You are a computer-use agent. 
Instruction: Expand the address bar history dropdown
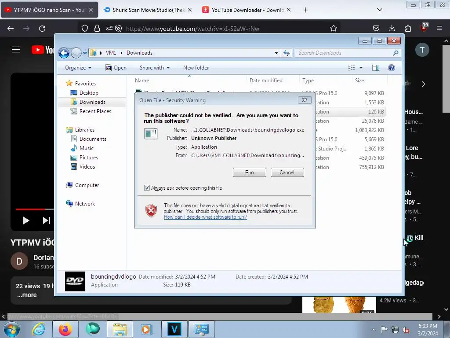point(276,53)
